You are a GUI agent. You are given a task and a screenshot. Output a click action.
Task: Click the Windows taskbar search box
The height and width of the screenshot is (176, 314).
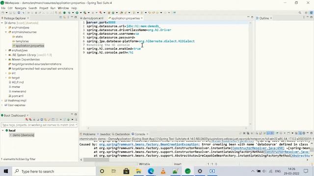54,171
